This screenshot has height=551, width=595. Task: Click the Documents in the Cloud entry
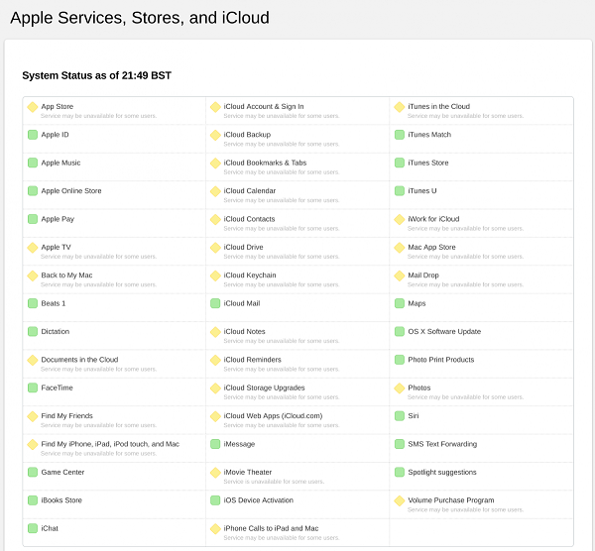tap(79, 360)
